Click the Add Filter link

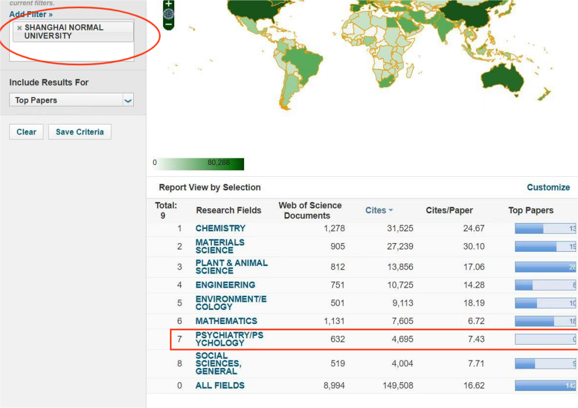point(31,14)
